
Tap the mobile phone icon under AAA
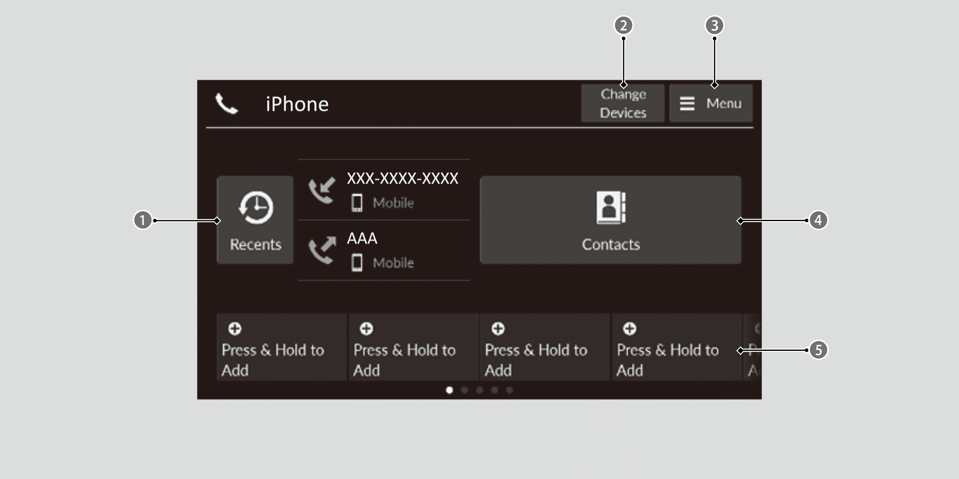coord(357,263)
